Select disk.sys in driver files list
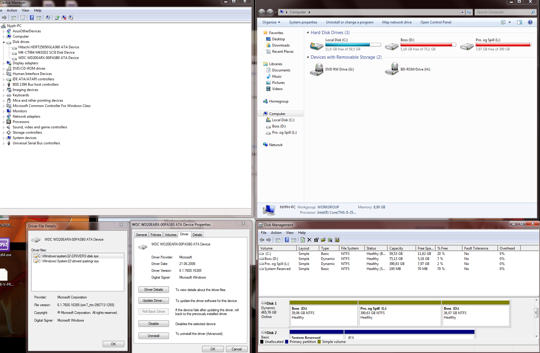Viewport: 540px width, 353px height. pyautogui.click(x=78, y=256)
